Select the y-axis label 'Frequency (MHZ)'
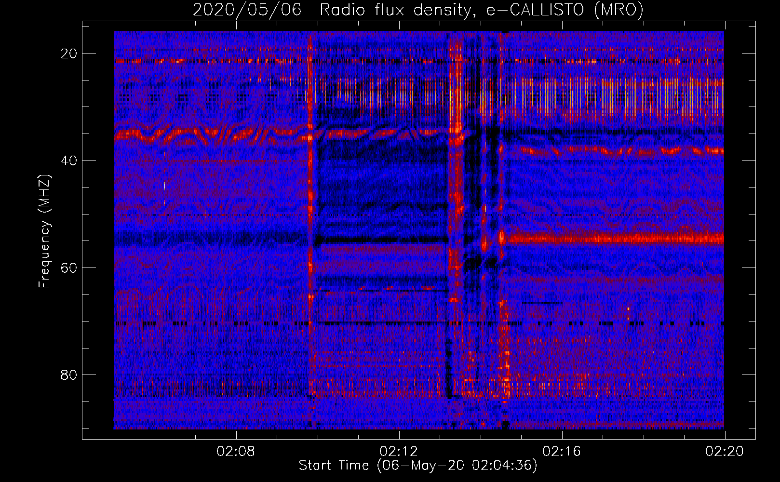Image resolution: width=780 pixels, height=482 pixels. tap(44, 231)
